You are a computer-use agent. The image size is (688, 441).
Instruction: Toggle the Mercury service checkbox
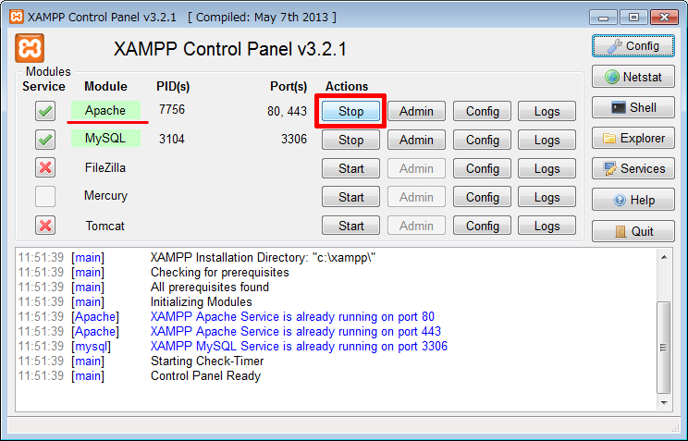tap(45, 196)
